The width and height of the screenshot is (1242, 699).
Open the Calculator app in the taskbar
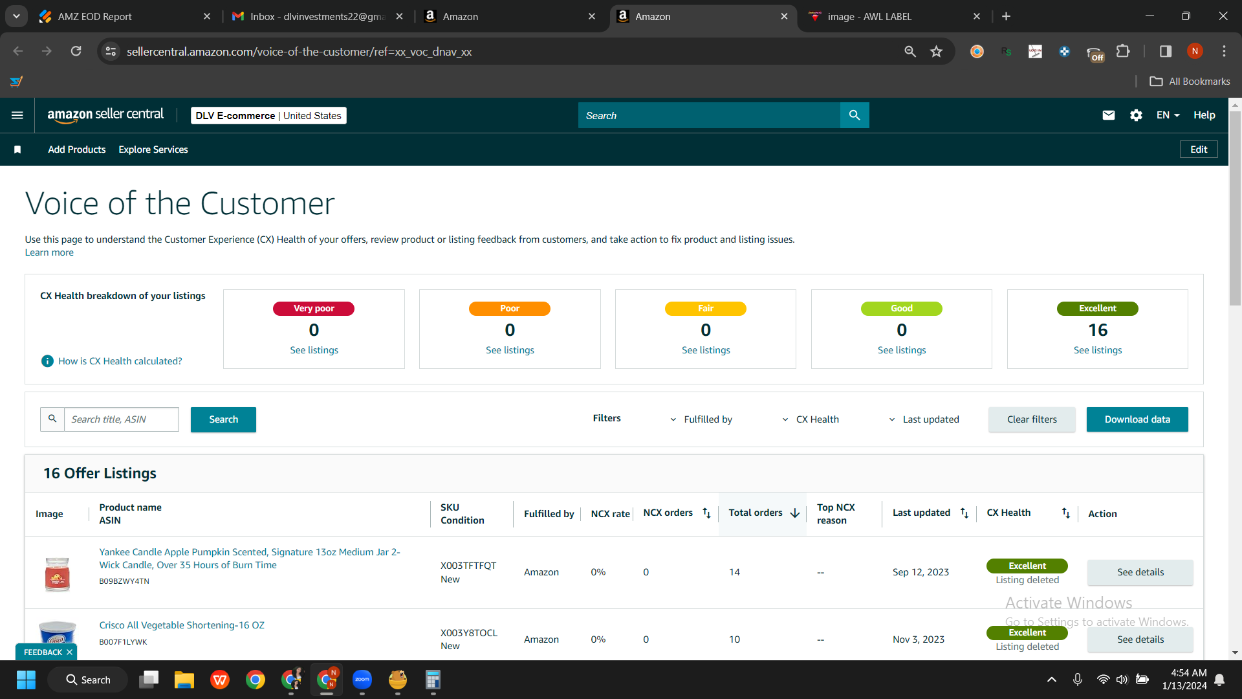pyautogui.click(x=433, y=680)
